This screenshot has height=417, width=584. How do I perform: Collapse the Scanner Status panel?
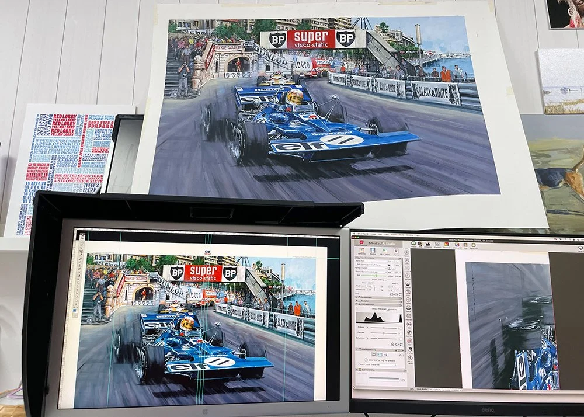[x=357, y=370]
